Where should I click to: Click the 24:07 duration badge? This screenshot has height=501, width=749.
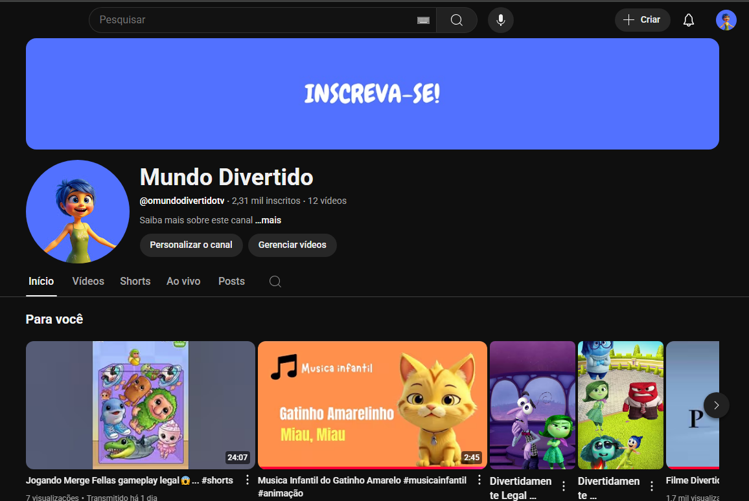(237, 458)
